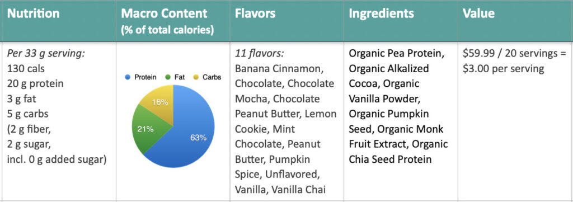Select the nutrition facts cell text
Viewport: 573px width, 202px height.
coord(57,107)
